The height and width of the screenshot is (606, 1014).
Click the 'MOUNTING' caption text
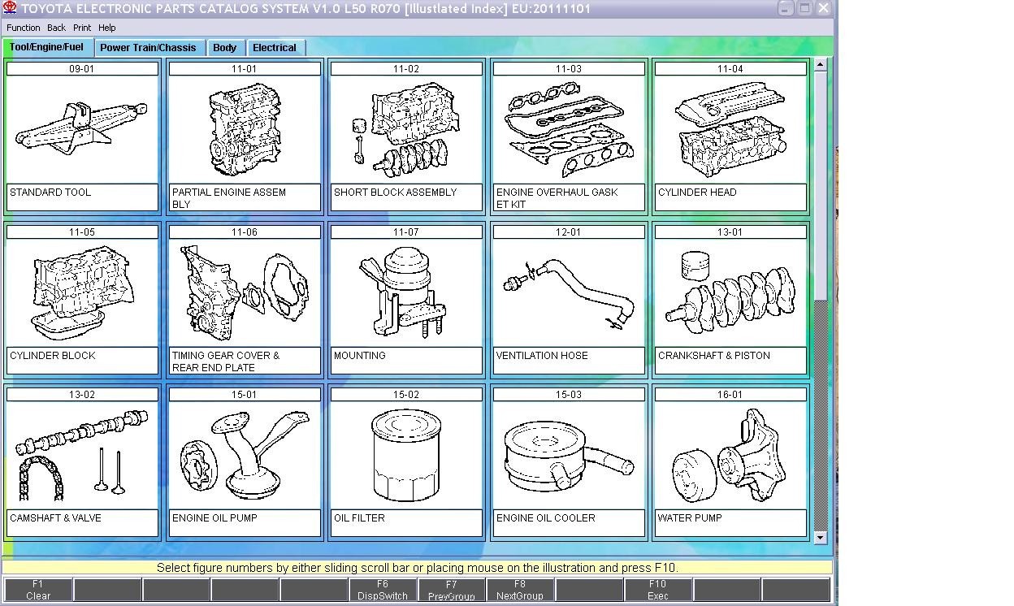(360, 356)
